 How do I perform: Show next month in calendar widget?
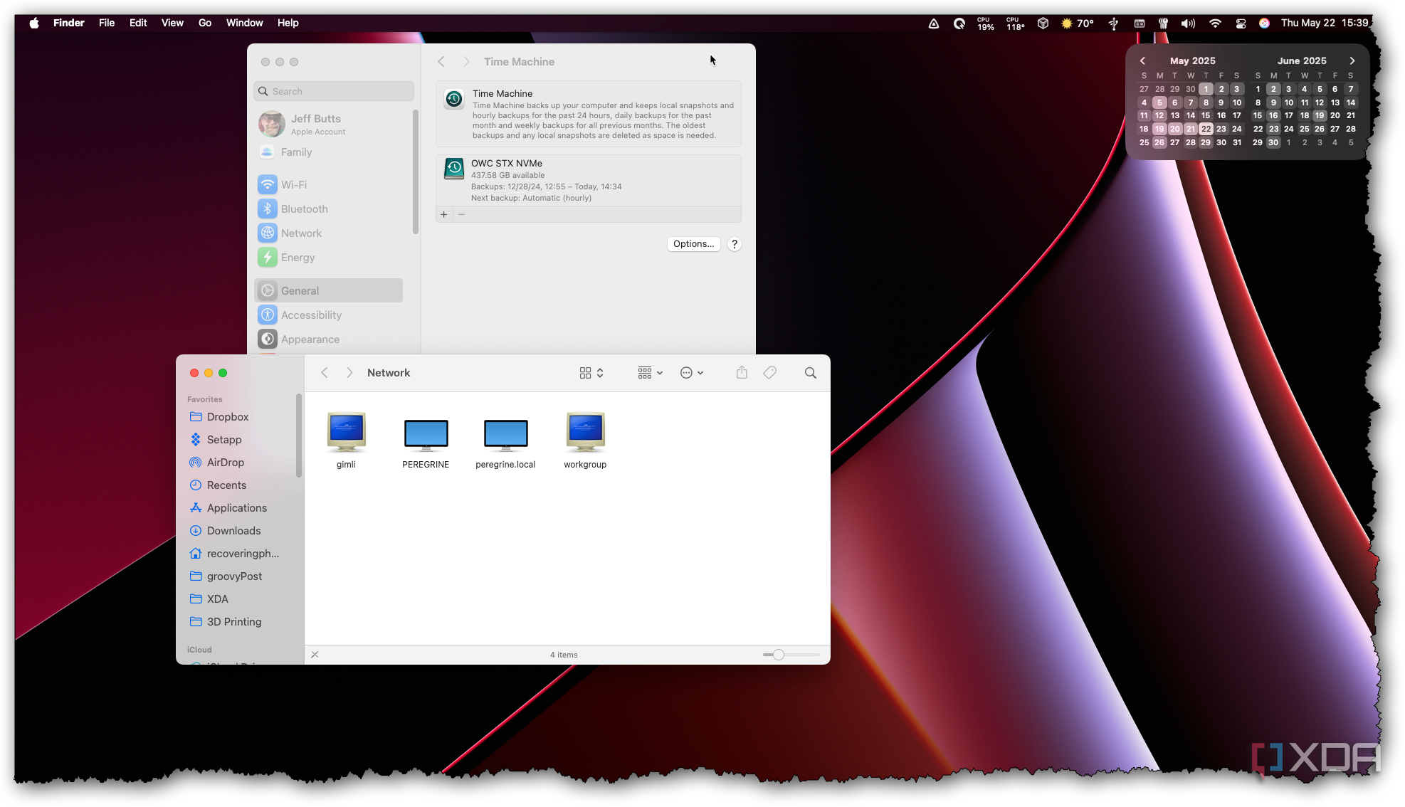coord(1352,61)
